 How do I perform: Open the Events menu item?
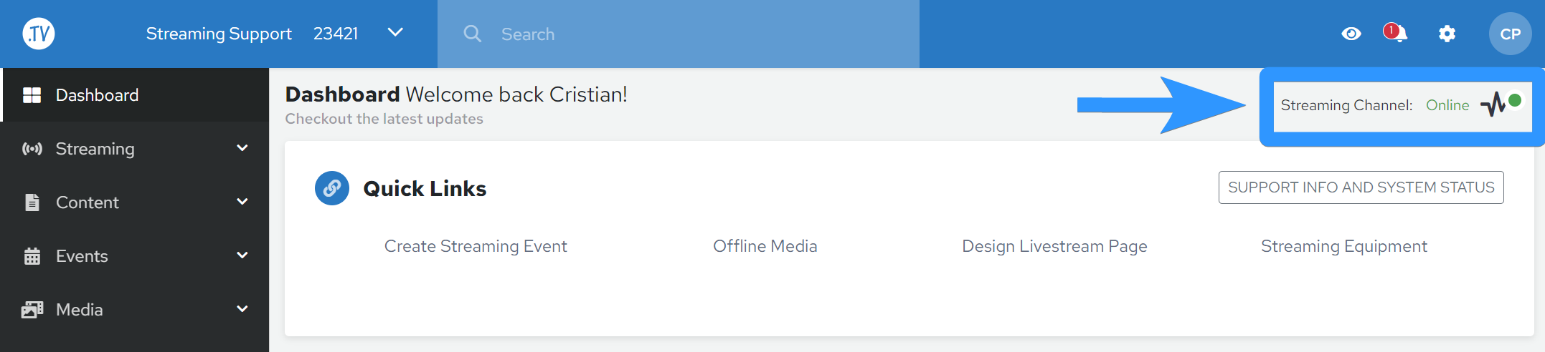(82, 256)
